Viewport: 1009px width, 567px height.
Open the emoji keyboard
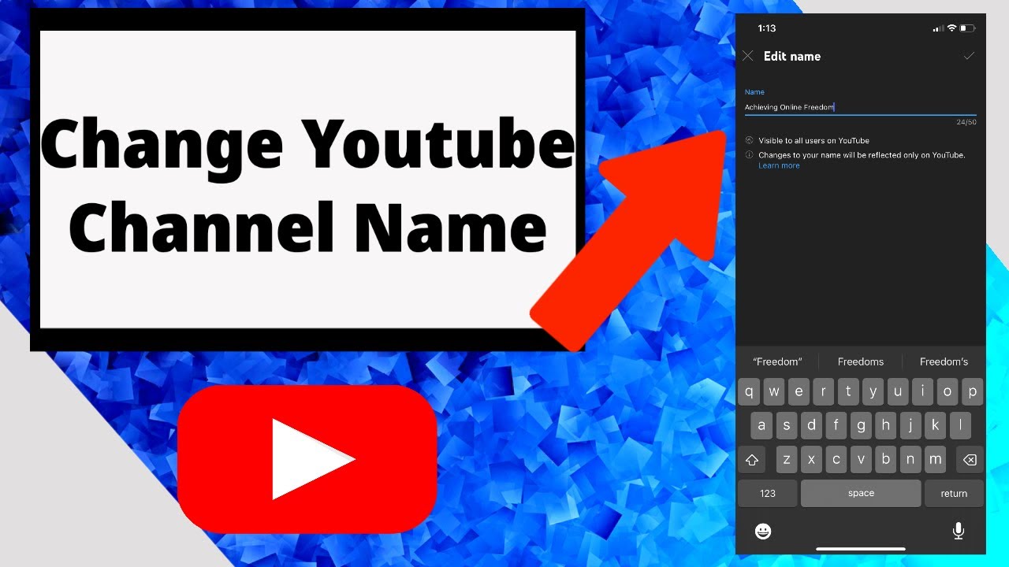tap(763, 532)
